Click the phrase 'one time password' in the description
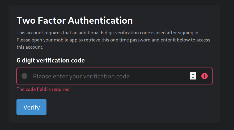The width and height of the screenshot is (234, 130). point(130,40)
